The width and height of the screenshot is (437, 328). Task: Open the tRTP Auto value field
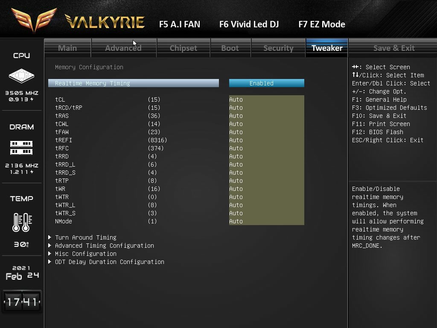coord(267,181)
